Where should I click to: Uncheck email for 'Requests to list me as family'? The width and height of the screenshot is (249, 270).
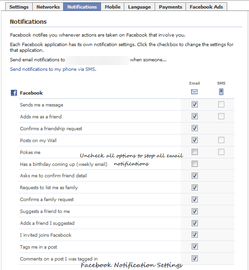point(194,187)
